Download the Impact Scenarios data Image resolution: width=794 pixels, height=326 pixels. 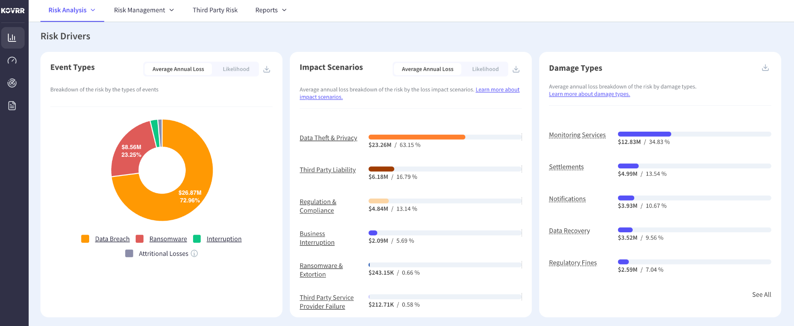tap(516, 69)
